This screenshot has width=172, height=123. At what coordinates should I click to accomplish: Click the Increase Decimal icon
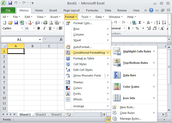(x=149, y=28)
